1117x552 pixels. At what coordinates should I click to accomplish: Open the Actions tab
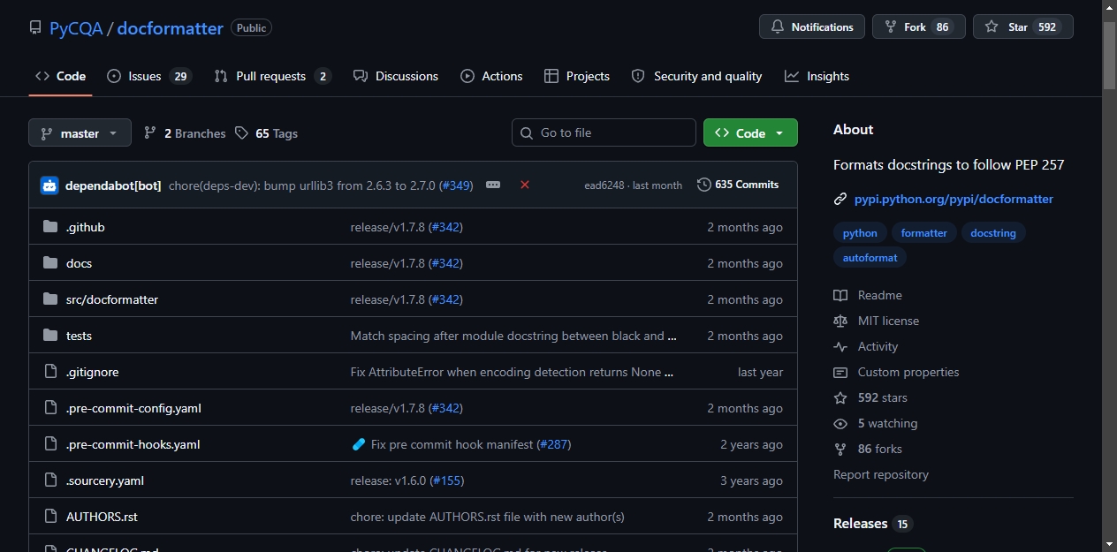(491, 76)
